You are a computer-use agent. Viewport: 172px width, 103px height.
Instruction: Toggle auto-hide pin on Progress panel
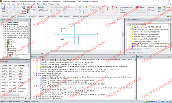point(169,57)
